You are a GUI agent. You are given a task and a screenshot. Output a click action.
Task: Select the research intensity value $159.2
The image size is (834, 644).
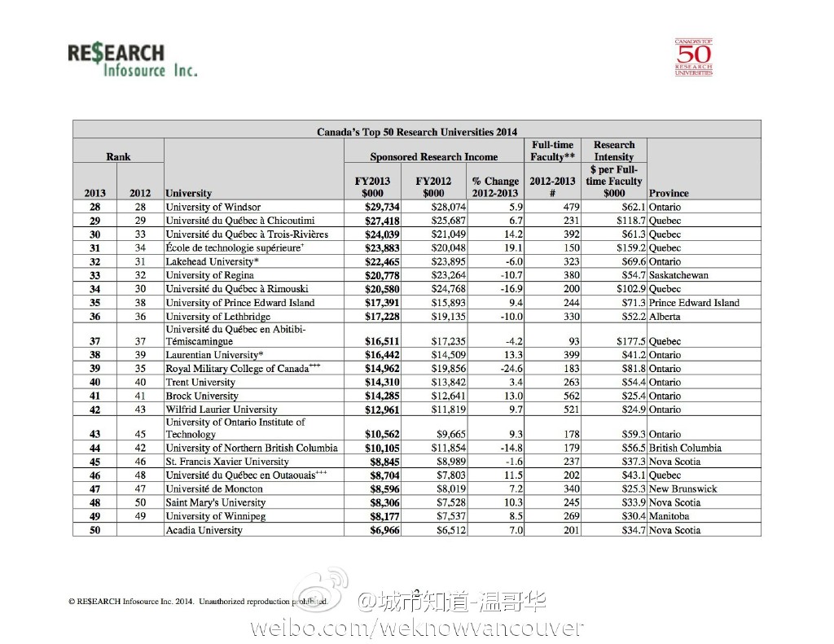coord(631,248)
